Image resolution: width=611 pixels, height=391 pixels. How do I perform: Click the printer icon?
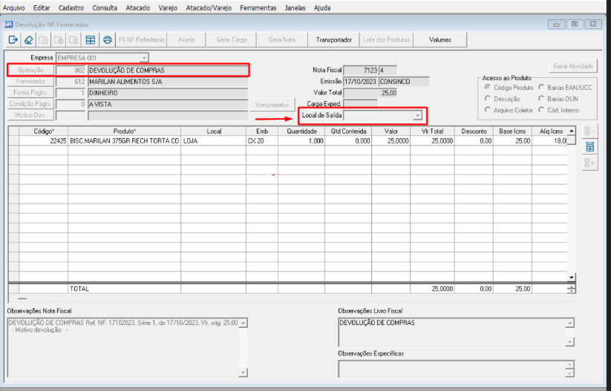tap(108, 40)
